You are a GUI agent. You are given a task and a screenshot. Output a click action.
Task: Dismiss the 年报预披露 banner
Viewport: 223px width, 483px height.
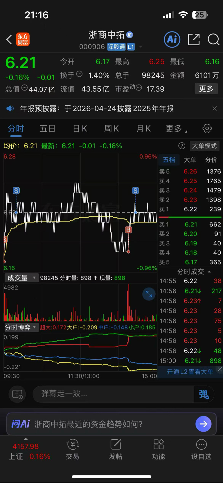tap(215, 109)
